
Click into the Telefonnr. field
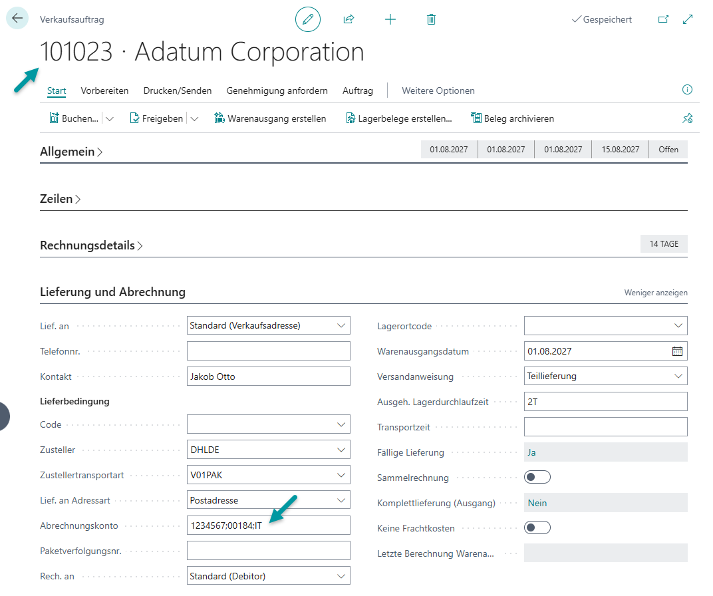pyautogui.click(x=268, y=351)
